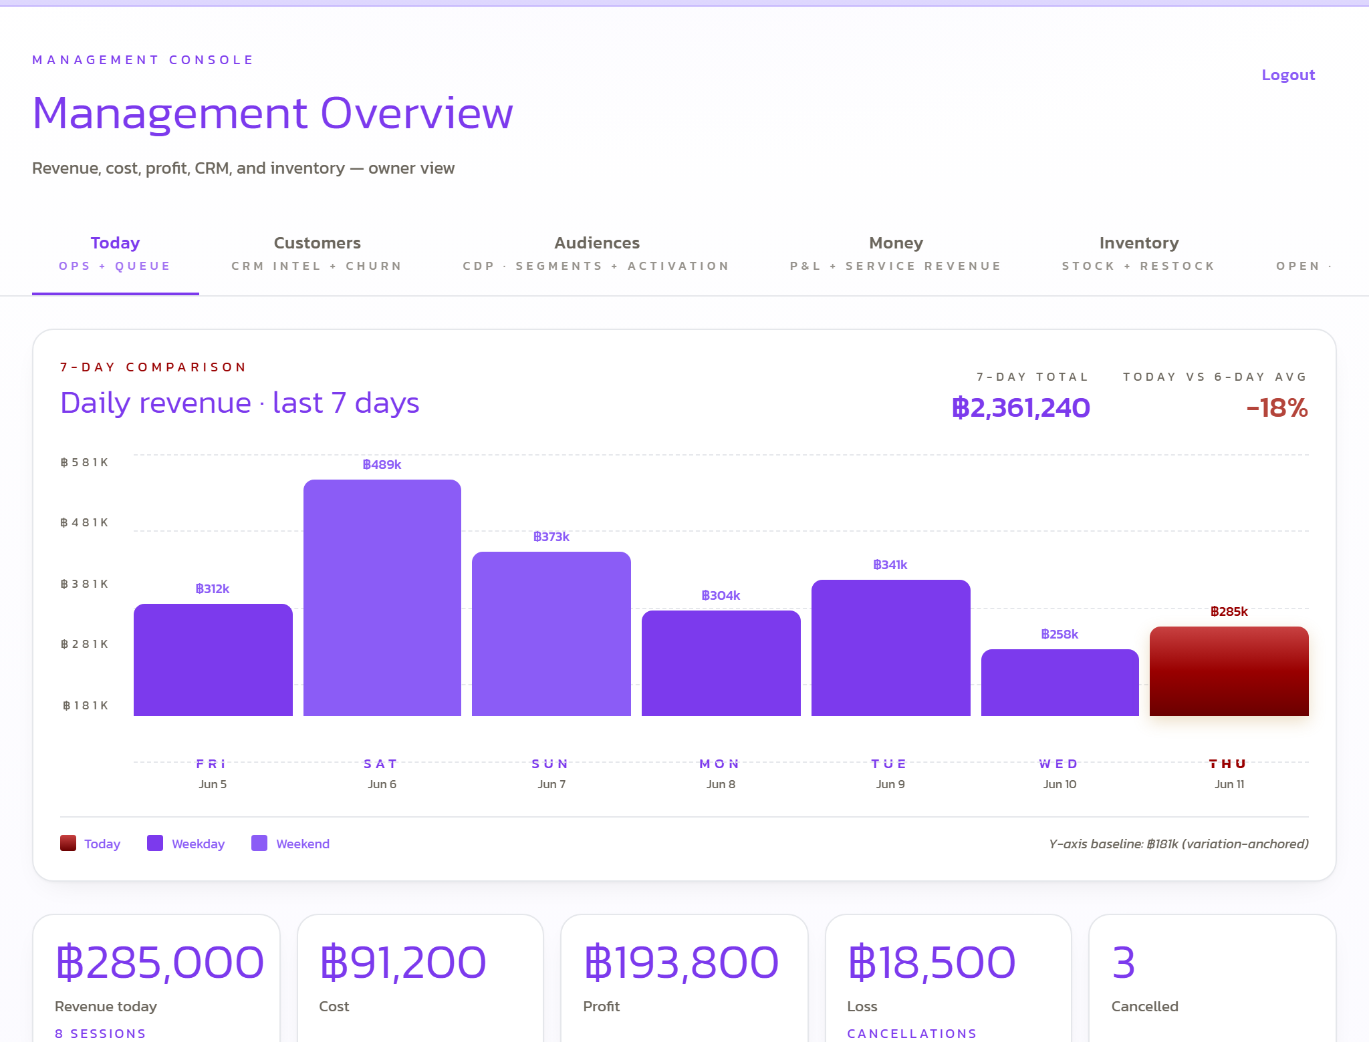Open the ฿91,200 Cost card

(420, 979)
